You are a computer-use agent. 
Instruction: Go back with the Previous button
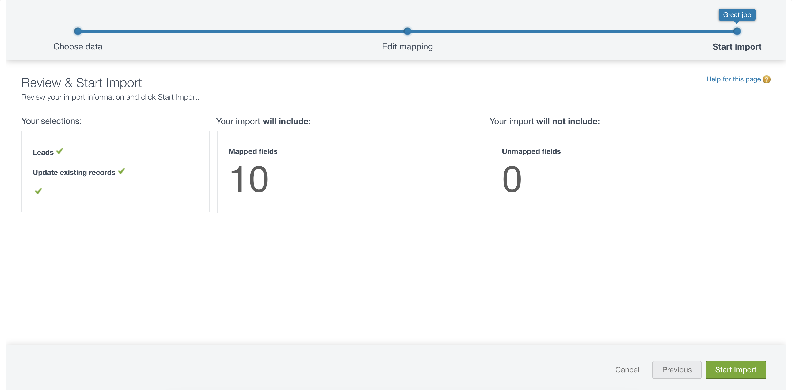[677, 370]
